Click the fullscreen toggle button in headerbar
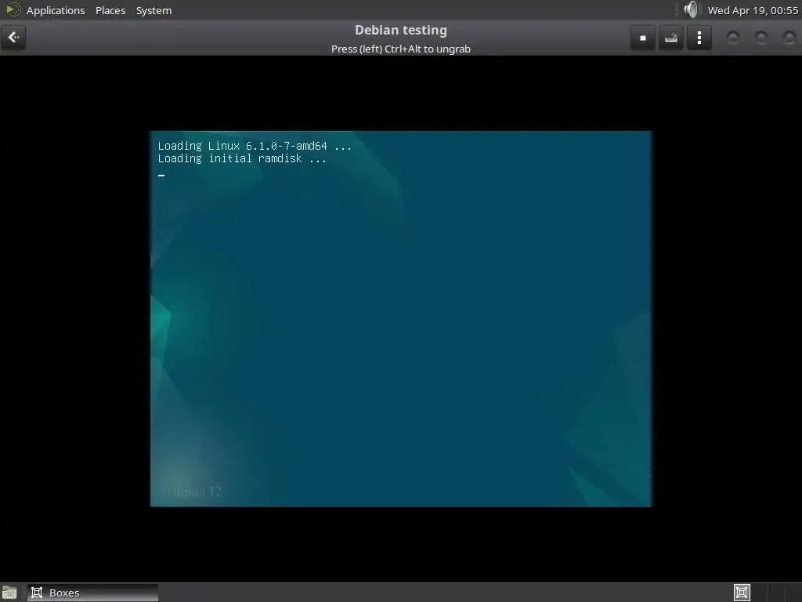This screenshot has width=802, height=602. tap(643, 38)
